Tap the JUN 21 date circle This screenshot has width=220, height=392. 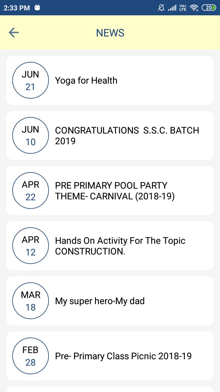coord(31,81)
